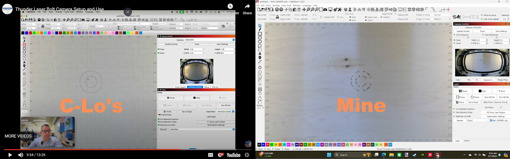Select the Ellipse tool in the right LightBurn tool column
The image size is (510, 159).
[260, 38]
